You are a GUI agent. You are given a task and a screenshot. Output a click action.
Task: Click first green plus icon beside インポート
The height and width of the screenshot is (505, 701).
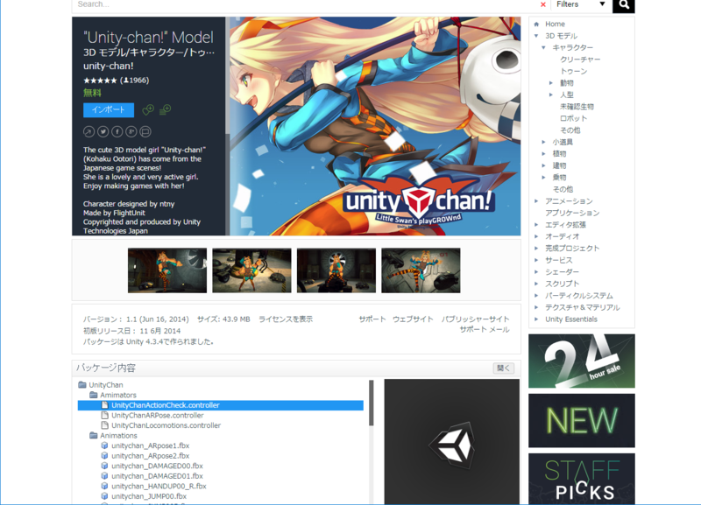[148, 110]
